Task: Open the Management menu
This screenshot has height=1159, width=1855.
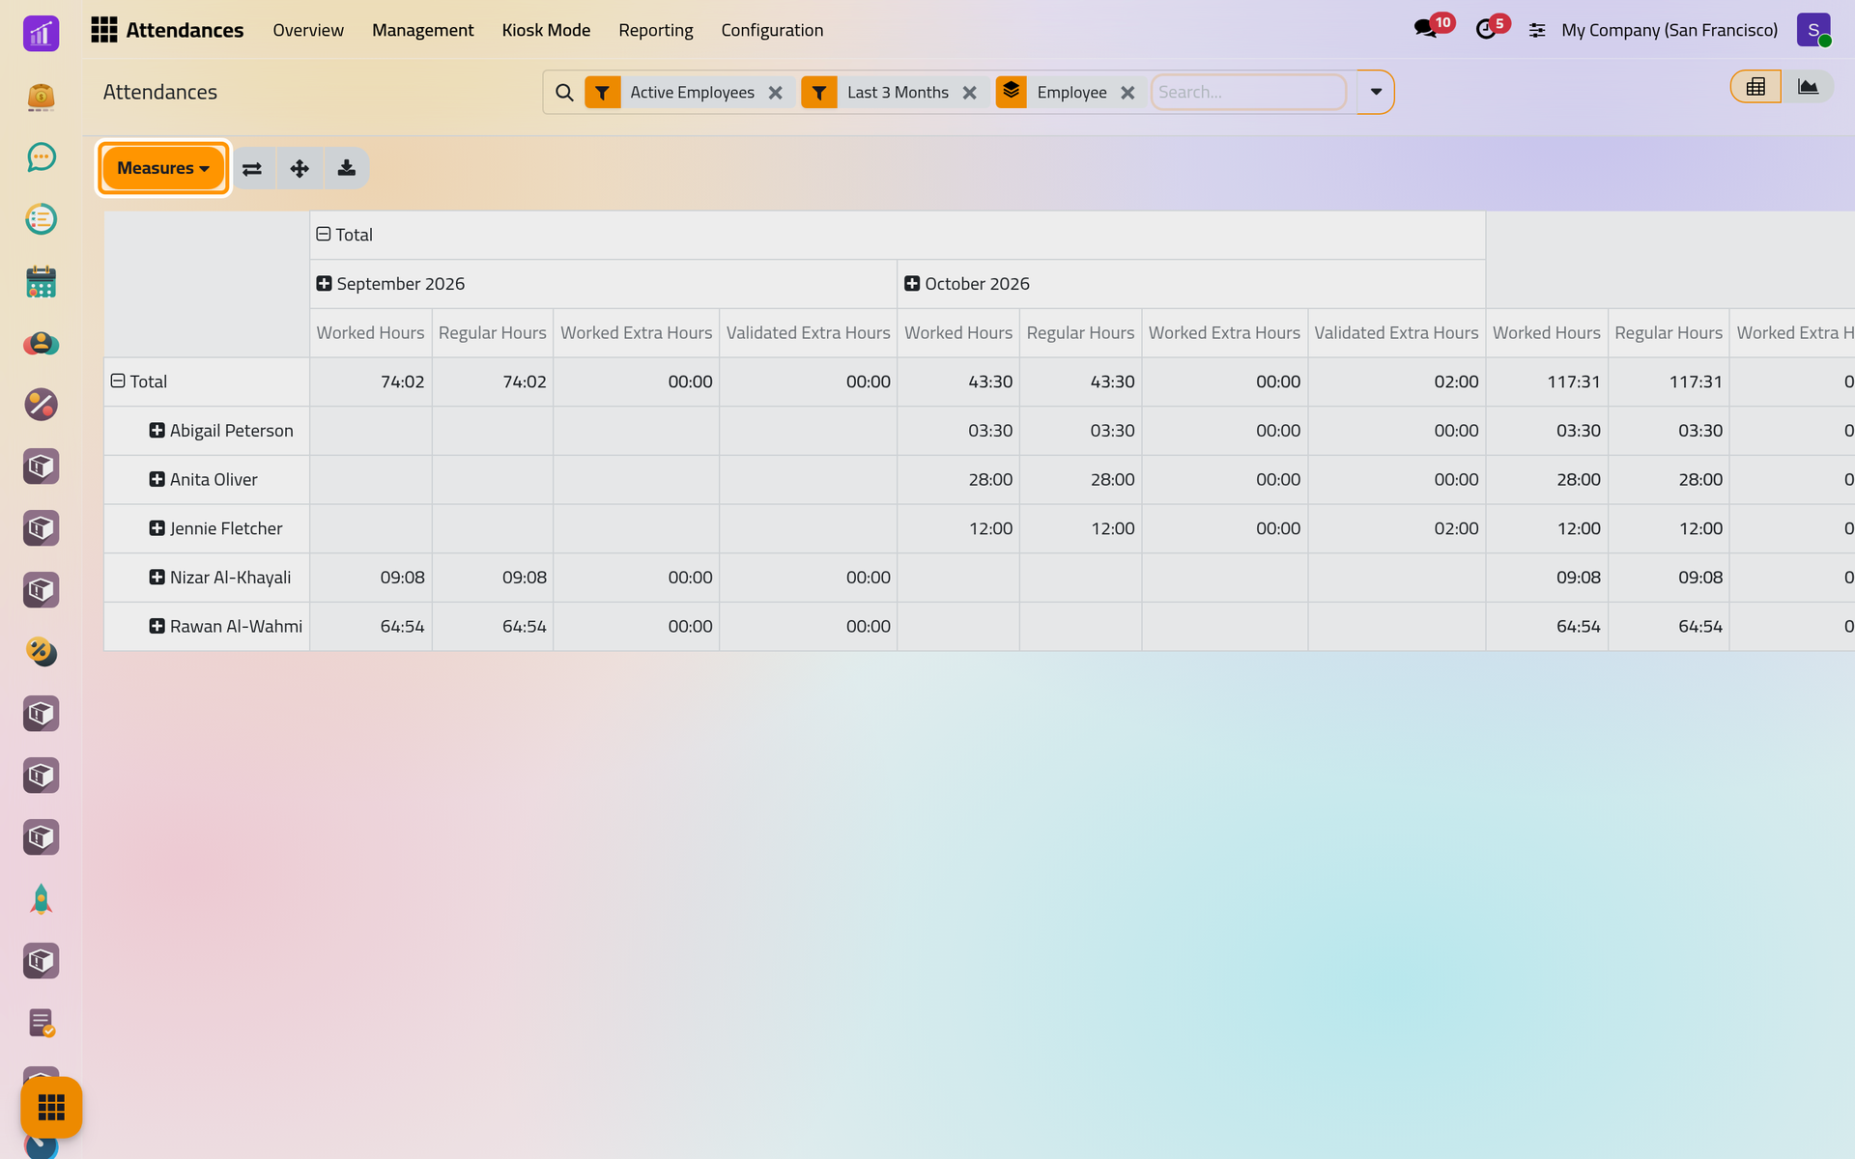Action: point(423,30)
